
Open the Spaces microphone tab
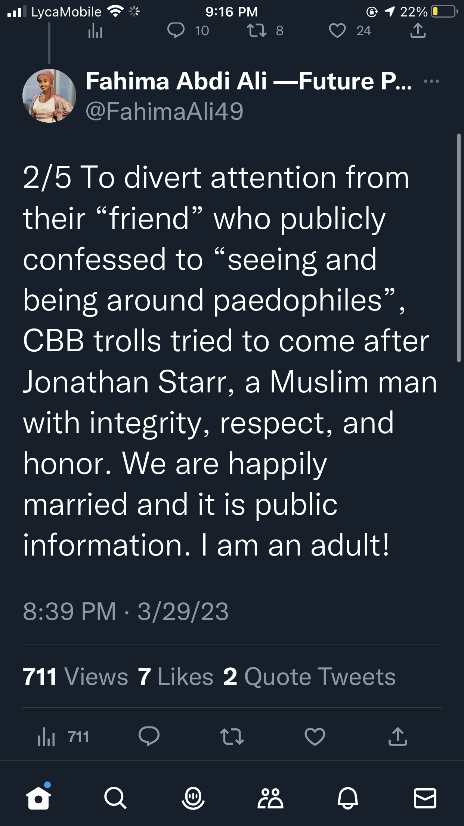pyautogui.click(x=193, y=798)
